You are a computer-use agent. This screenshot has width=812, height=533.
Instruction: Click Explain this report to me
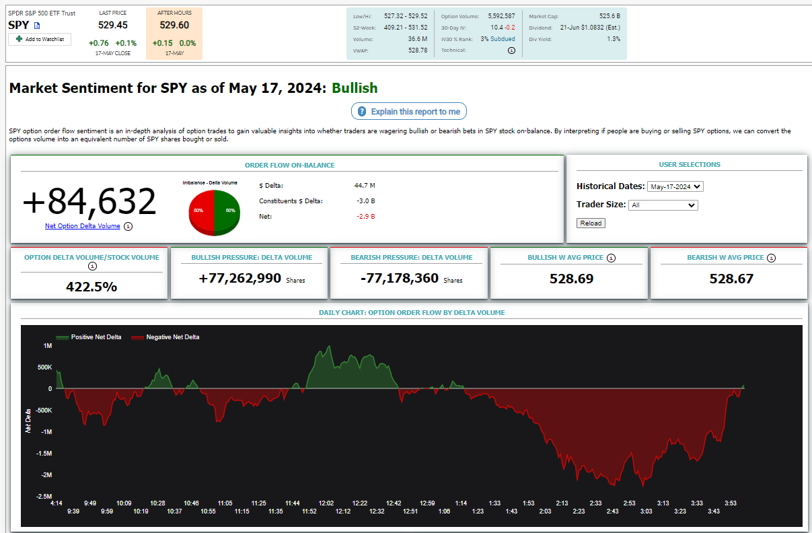[408, 112]
